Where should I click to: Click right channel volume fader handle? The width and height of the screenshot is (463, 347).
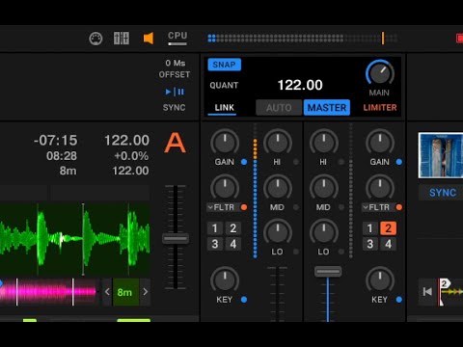tap(328, 272)
